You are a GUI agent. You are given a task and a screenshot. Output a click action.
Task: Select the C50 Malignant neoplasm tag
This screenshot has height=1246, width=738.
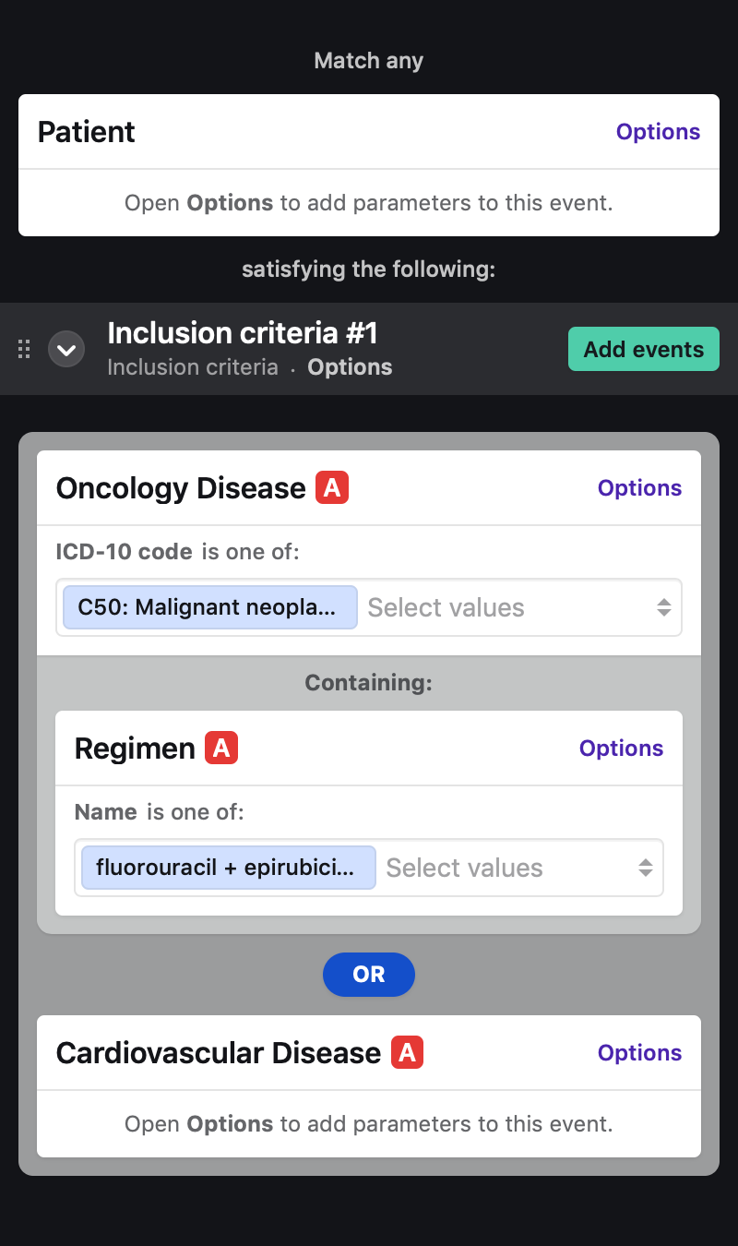[209, 607]
